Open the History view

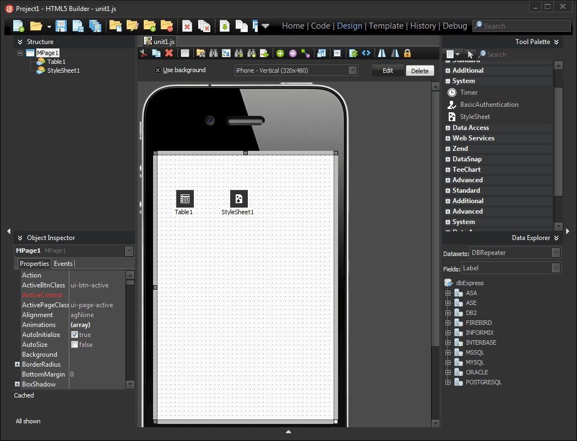tap(423, 26)
